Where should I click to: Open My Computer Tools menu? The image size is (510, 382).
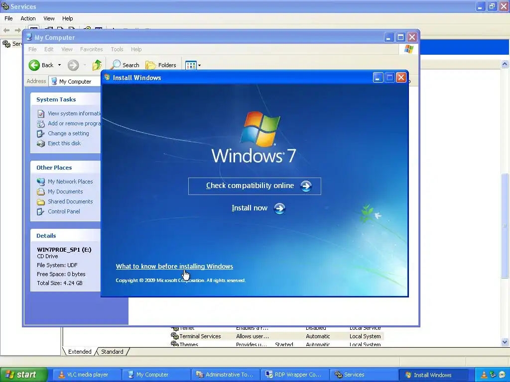tap(117, 49)
